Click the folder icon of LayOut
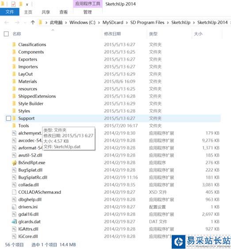231x249 pixels. tap(14, 74)
